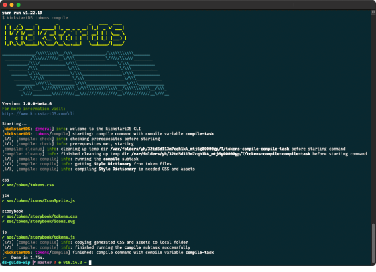Click the green checkmark before icons.svg
The height and width of the screenshot is (272, 376).
click(3, 222)
